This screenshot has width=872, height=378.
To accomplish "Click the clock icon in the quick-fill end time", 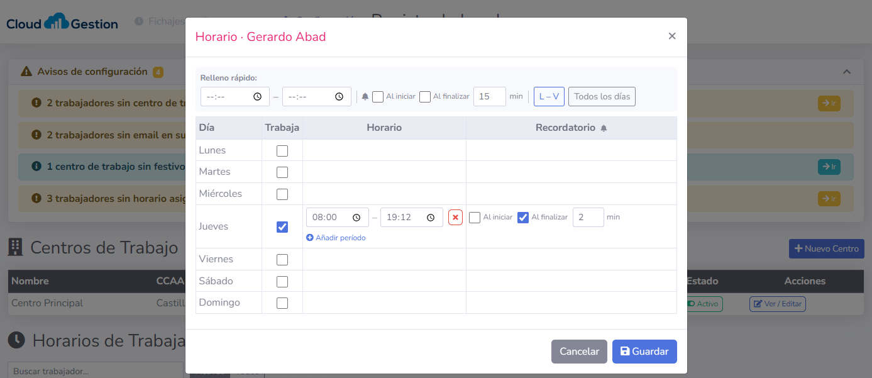I will (339, 96).
